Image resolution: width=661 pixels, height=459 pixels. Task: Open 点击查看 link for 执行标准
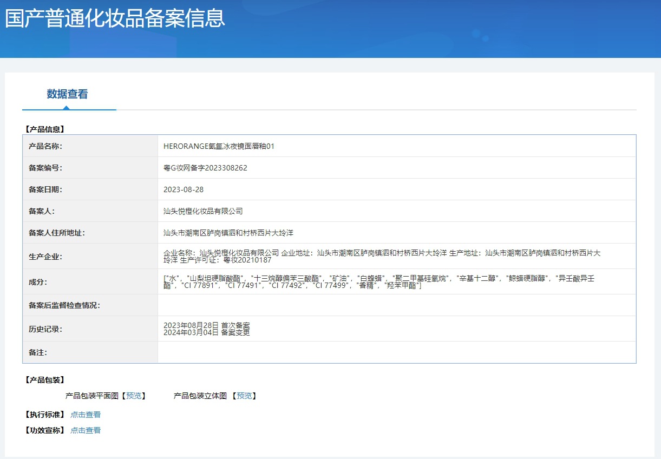click(x=86, y=415)
